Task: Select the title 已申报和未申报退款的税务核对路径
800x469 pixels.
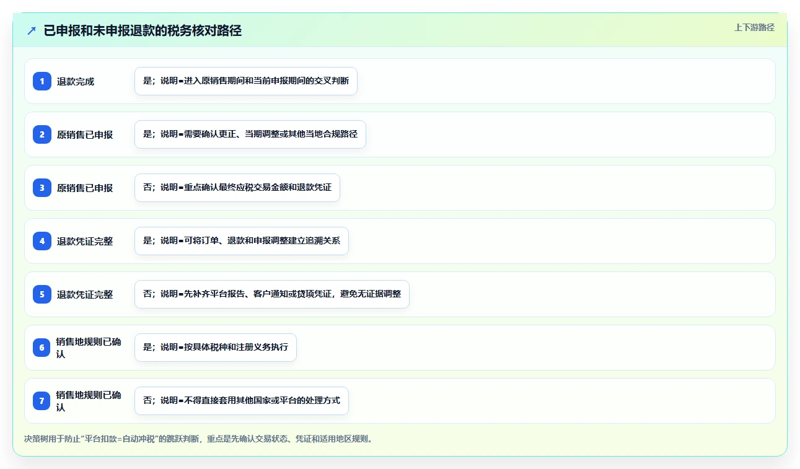Action: pyautogui.click(x=143, y=30)
